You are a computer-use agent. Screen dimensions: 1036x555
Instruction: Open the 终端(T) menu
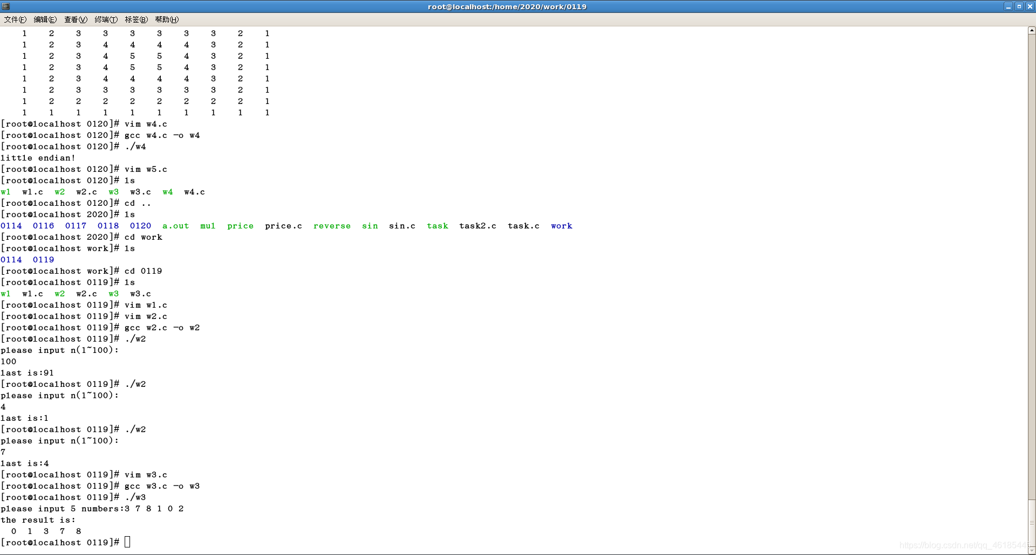[x=106, y=19]
